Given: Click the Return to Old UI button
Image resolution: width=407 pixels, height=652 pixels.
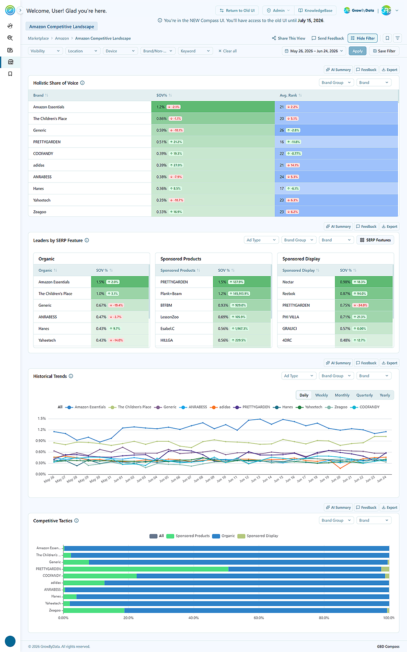Looking at the screenshot, I should [x=237, y=11].
